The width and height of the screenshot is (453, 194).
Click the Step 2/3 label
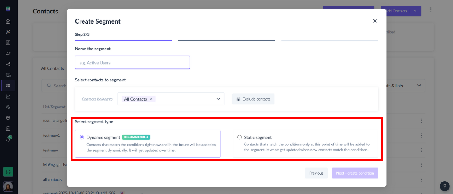click(x=82, y=34)
